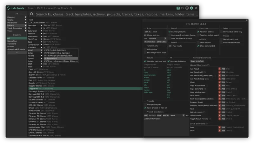Screen dimensions: 254x143
Task: Toggle Enable synonyms checkbox
Action: [x=170, y=32]
